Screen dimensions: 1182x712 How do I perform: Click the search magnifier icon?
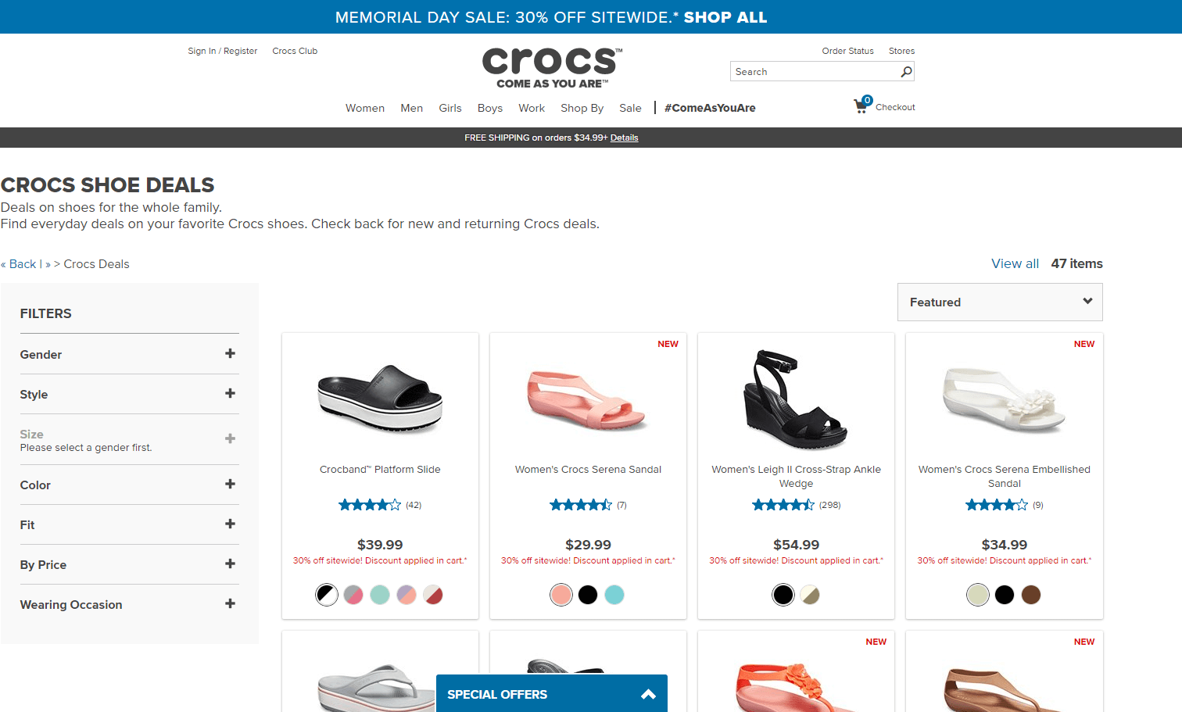(x=906, y=72)
